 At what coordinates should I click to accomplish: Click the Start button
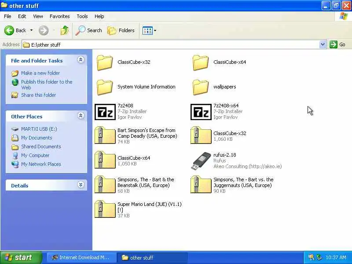tap(21, 257)
